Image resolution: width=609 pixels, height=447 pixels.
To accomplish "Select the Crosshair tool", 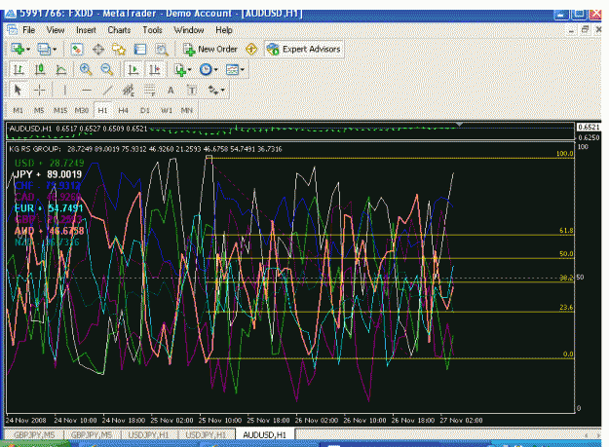I will click(39, 91).
